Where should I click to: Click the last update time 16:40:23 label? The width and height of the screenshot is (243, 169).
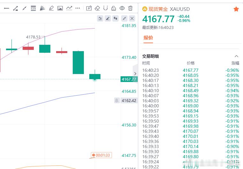[x=158, y=28]
